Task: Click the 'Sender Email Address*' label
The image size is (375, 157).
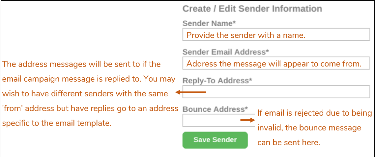Action: click(226, 51)
